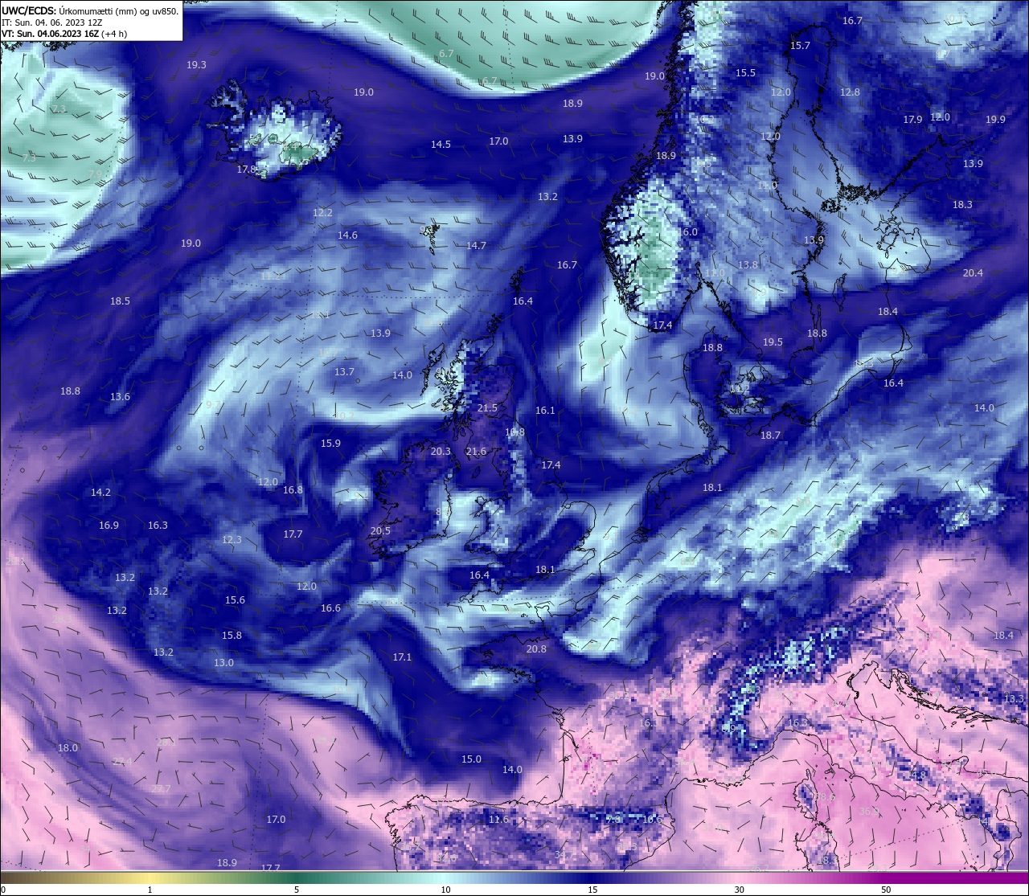Click the 13.0 map value
1029x896 pixels.
(x=223, y=663)
